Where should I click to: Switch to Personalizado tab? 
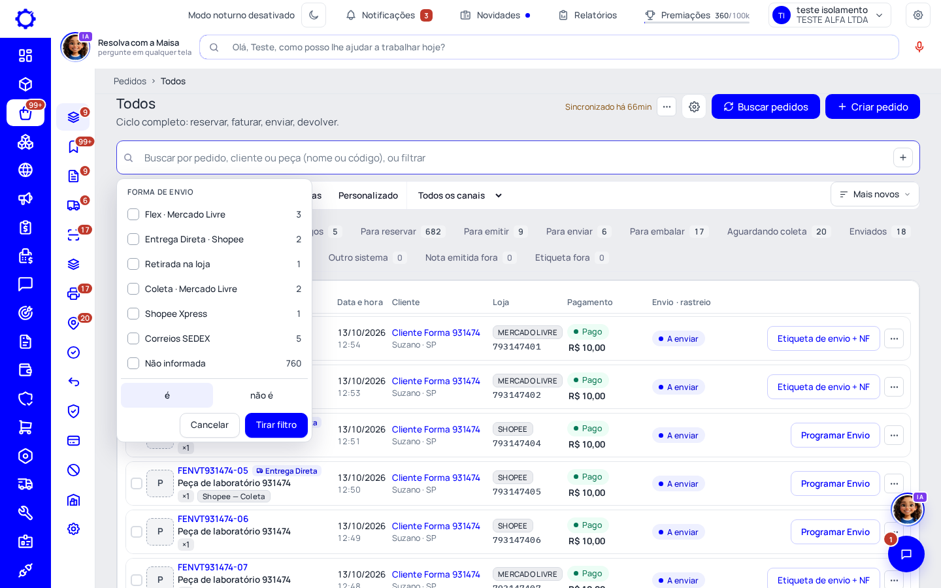tap(368, 195)
